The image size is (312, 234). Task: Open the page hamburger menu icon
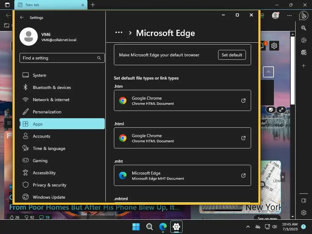[9, 123]
